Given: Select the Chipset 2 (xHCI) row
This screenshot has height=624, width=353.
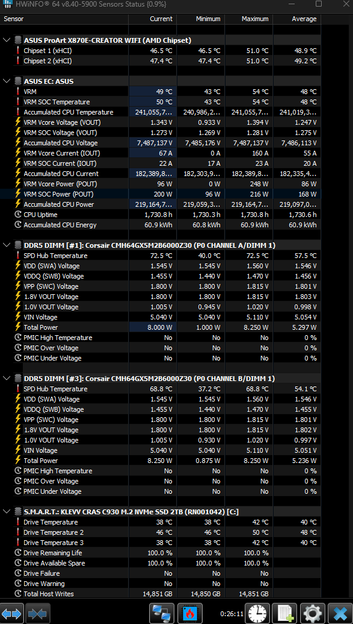Looking at the screenshot, I should pos(161,61).
